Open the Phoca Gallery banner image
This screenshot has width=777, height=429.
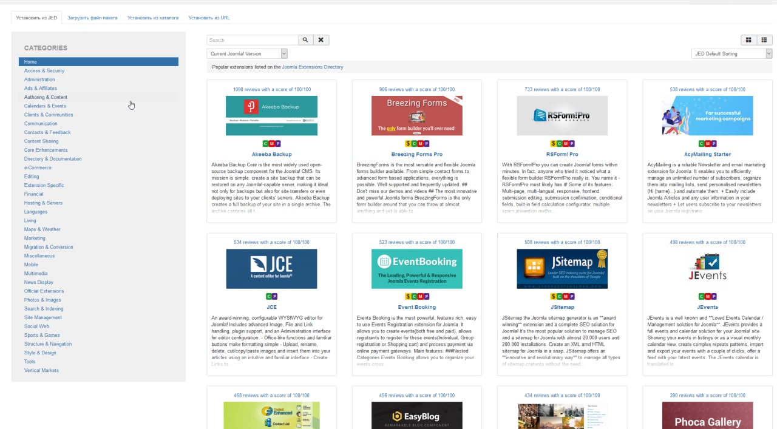click(x=708, y=416)
